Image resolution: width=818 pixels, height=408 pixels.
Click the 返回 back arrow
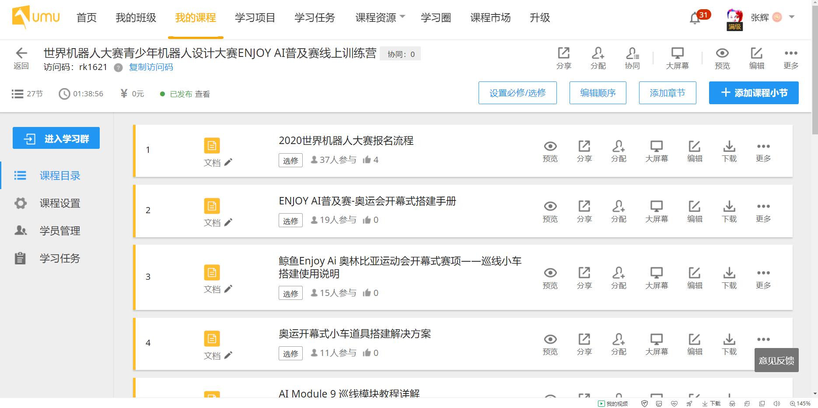[x=21, y=59]
